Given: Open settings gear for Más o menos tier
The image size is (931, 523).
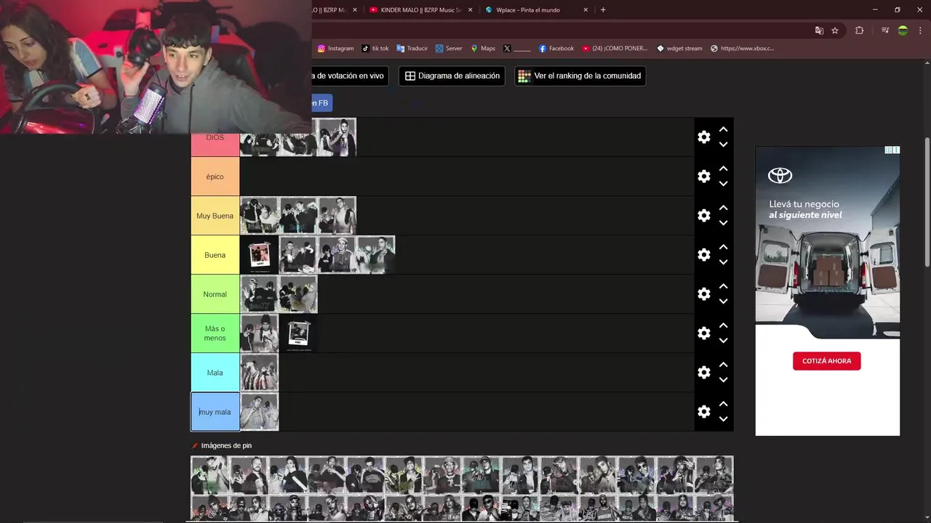Looking at the screenshot, I should pyautogui.click(x=703, y=333).
